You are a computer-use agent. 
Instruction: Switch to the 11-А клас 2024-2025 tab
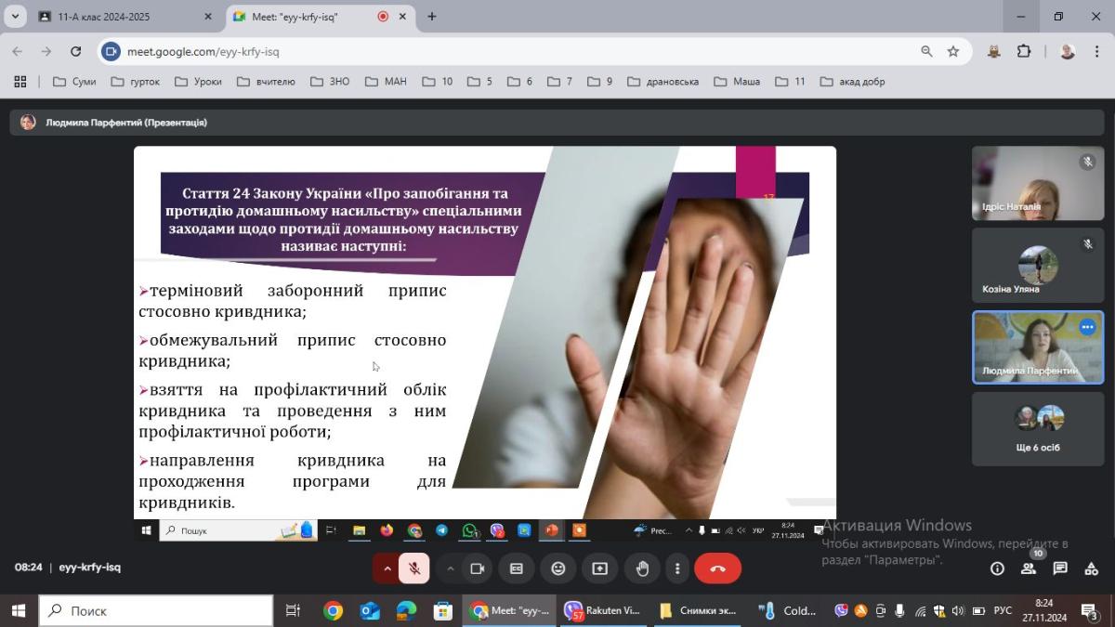pos(116,17)
